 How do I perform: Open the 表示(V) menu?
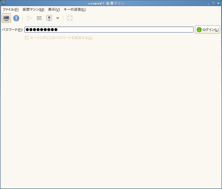[54, 10]
